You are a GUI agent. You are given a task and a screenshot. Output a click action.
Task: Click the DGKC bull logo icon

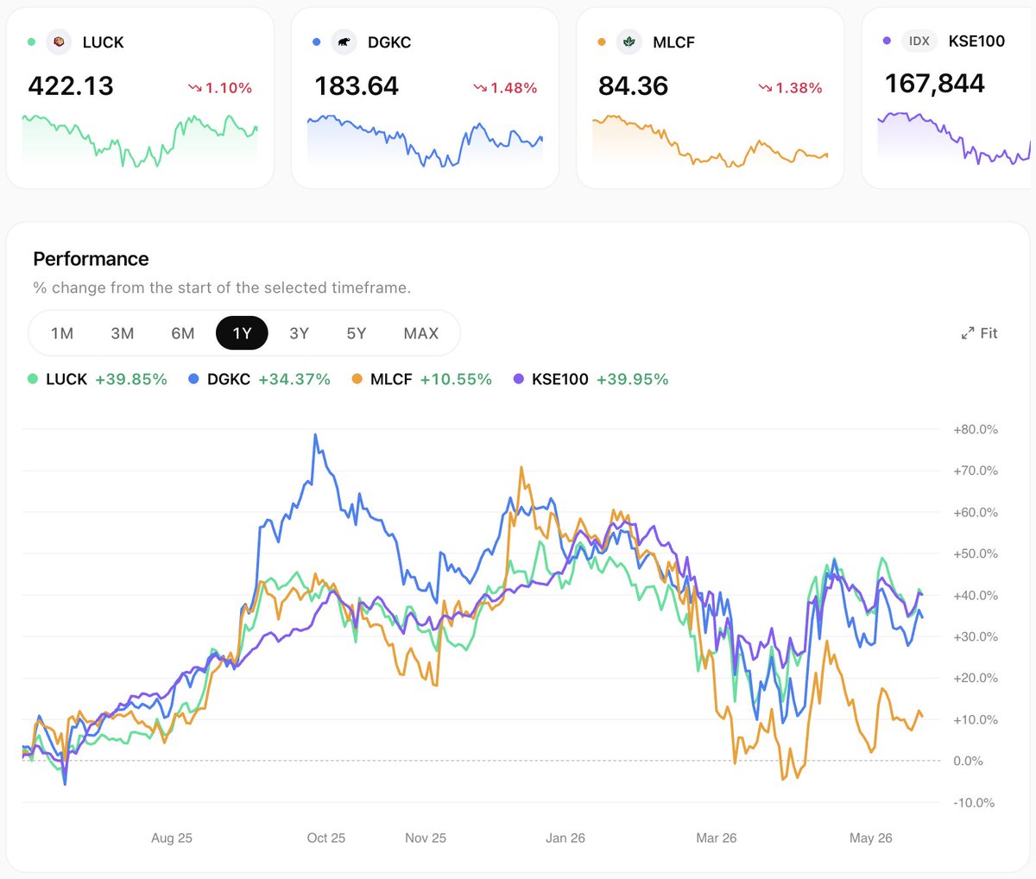(x=344, y=41)
